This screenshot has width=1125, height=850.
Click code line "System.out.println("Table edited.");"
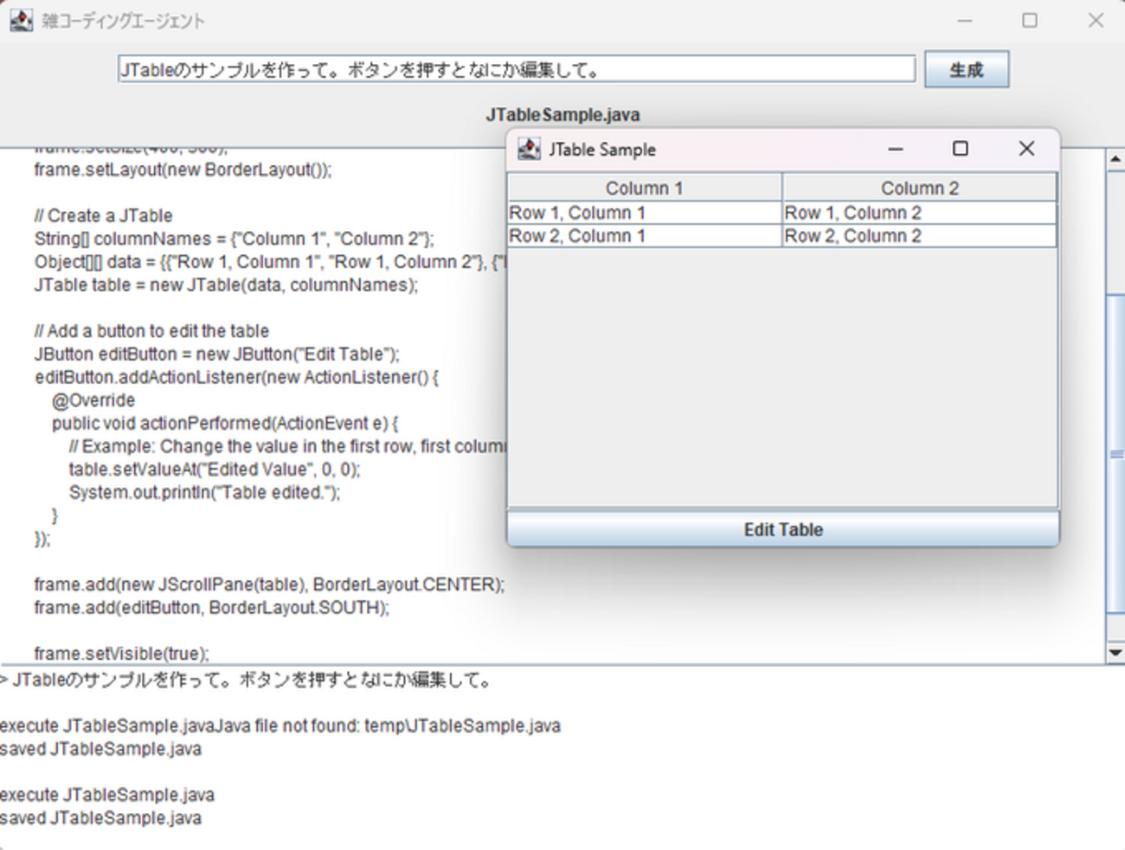[205, 492]
